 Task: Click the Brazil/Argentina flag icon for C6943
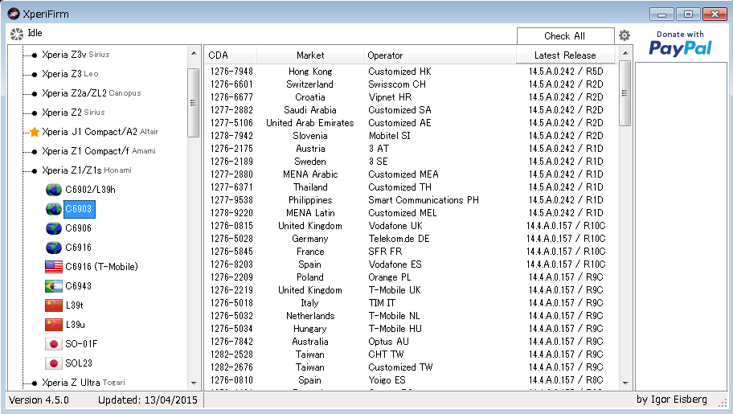pos(54,286)
